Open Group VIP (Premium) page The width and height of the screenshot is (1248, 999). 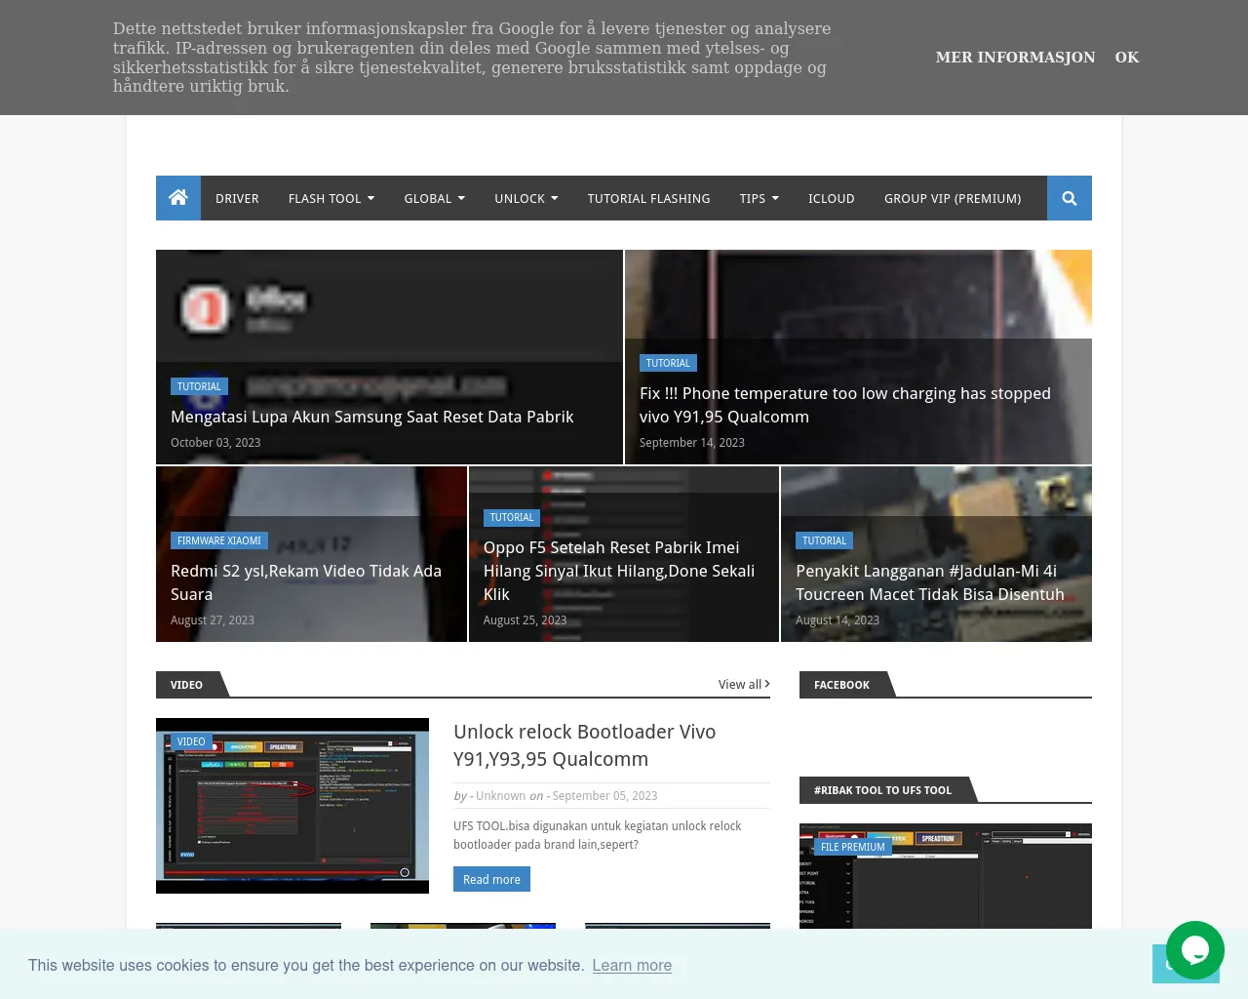pyautogui.click(x=953, y=198)
